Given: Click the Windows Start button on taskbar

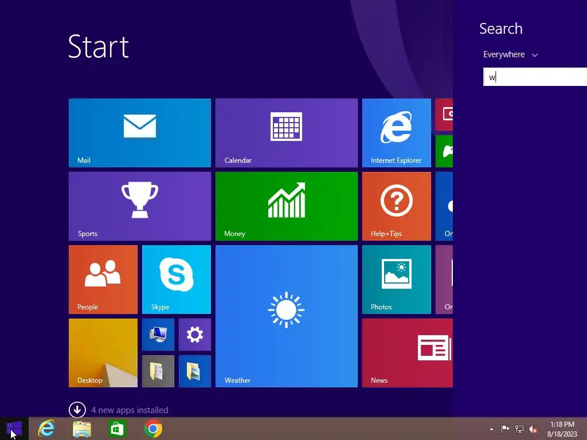Looking at the screenshot, I should pos(14,429).
